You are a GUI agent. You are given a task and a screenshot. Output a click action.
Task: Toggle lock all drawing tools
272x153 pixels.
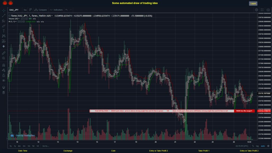coord(4,75)
